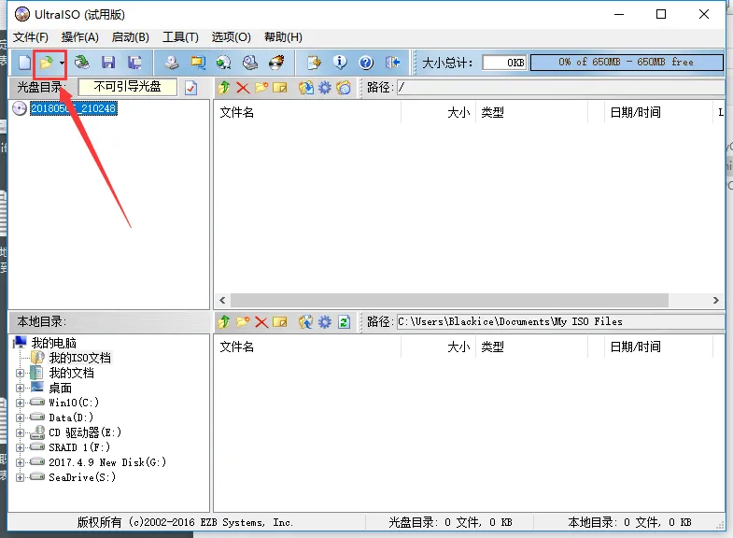Select 我的ISO文档 in local tree
Viewport: 733px width, 538px height.
point(80,358)
